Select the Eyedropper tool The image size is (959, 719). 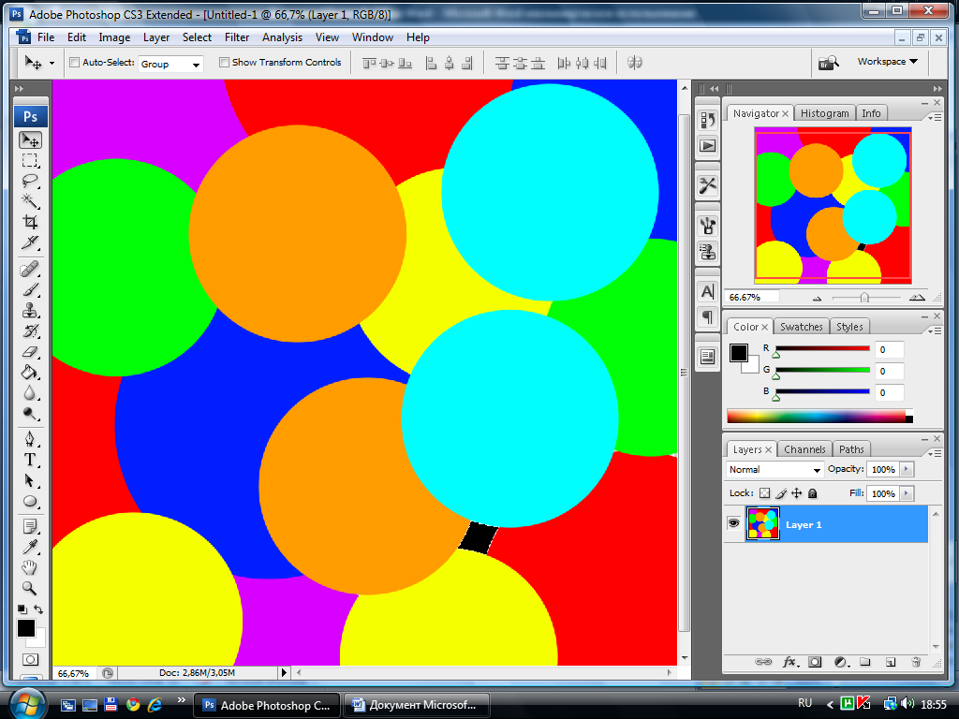pos(30,547)
